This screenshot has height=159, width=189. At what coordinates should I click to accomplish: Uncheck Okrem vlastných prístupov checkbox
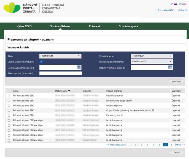point(41,62)
